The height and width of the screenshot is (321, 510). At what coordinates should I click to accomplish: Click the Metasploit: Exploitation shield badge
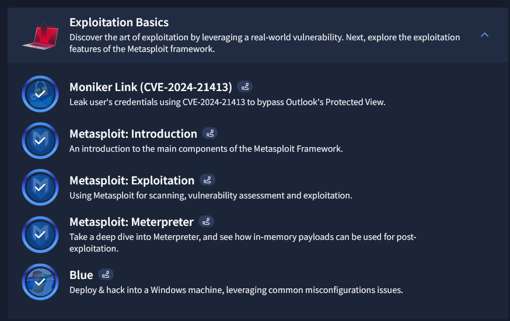(x=40, y=187)
